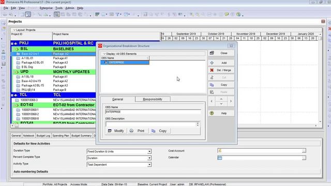Screen dimensions: 331x186
Task: Select the Package A3 BL-01 project row
Action: (53, 63)
